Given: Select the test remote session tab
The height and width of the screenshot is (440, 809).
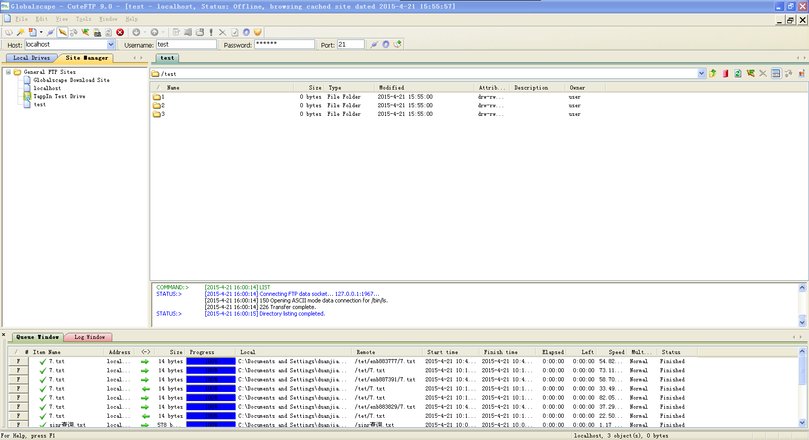Looking at the screenshot, I should point(167,58).
